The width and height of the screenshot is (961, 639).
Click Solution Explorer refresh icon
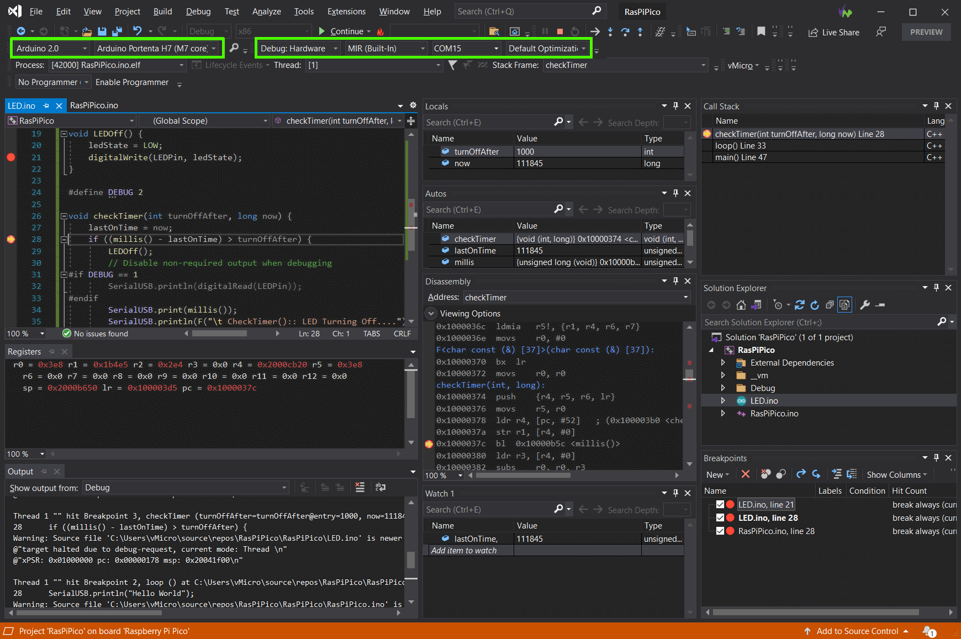pyautogui.click(x=815, y=305)
